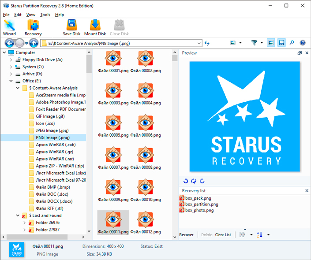Expand the System (C:) node
311x260 pixels.
tap(11, 67)
